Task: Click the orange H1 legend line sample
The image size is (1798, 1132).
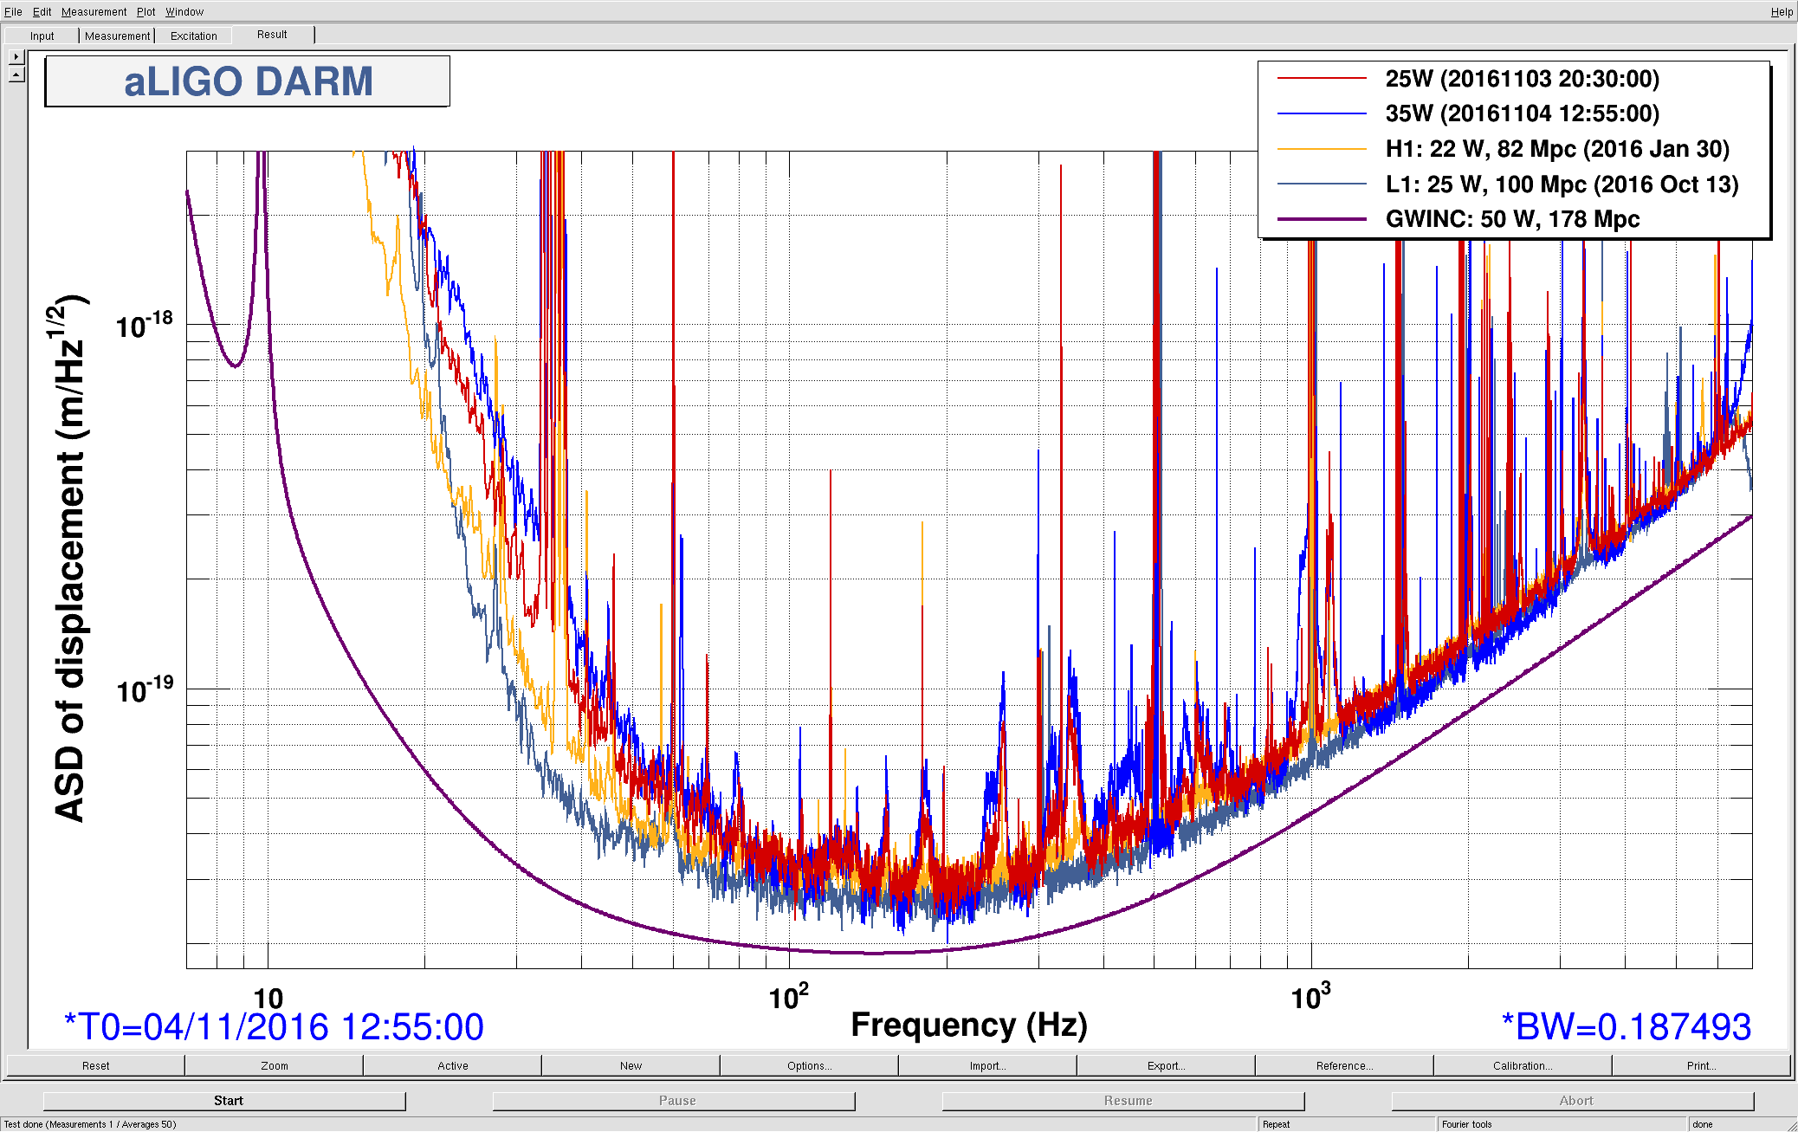Action: tap(1322, 149)
